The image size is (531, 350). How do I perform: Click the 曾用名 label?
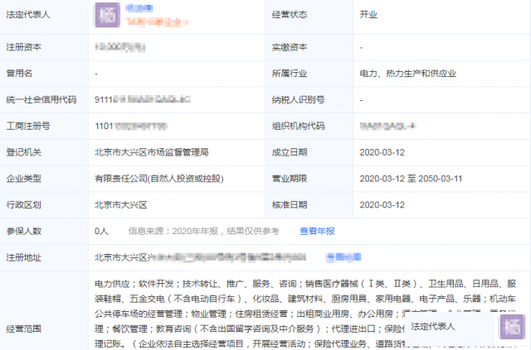[x=19, y=74]
